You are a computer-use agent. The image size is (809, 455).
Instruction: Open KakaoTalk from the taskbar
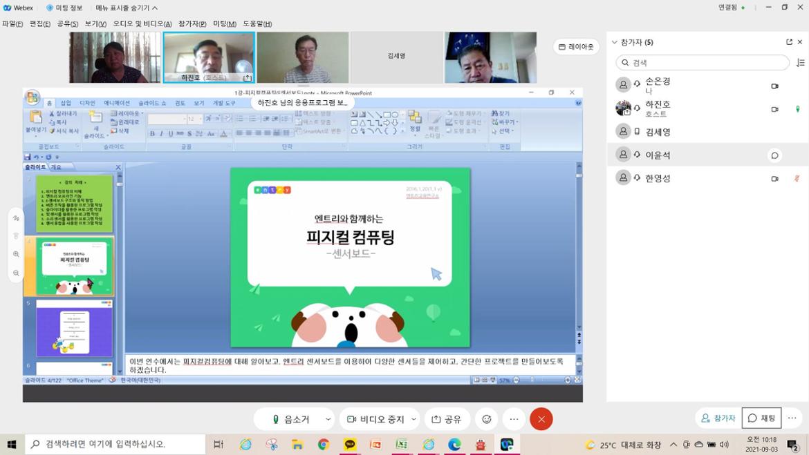(x=351, y=444)
